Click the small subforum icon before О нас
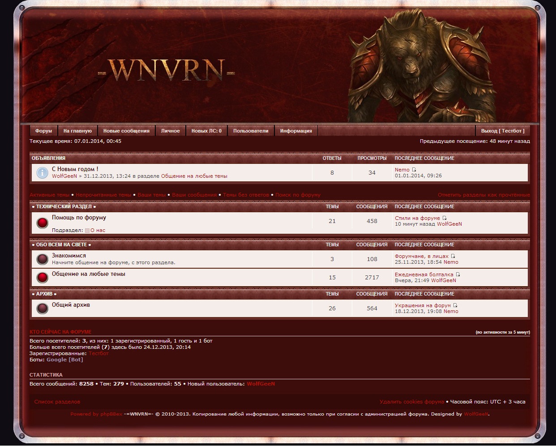Viewport: 556px width, 446px height. pyautogui.click(x=87, y=231)
